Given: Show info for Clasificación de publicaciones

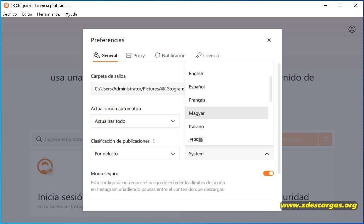Looking at the screenshot, I should (154, 141).
